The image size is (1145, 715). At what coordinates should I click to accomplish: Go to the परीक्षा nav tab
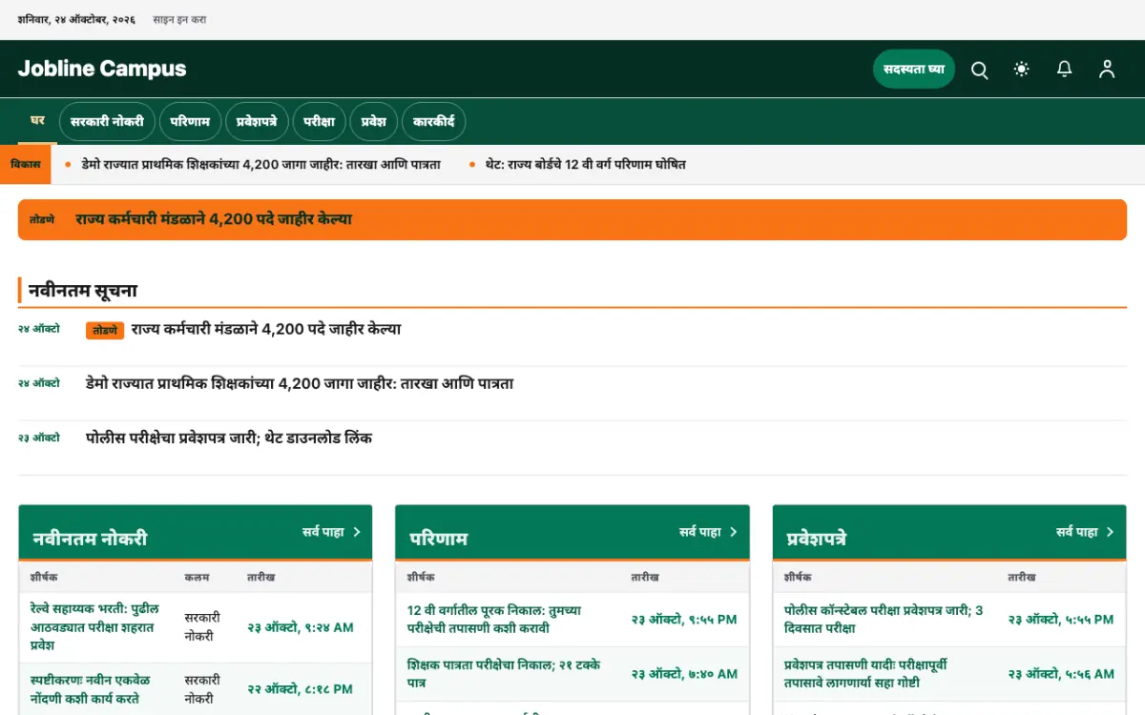(320, 122)
